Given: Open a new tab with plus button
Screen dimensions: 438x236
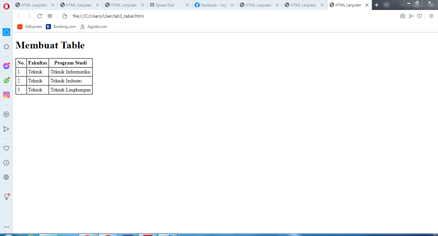Looking at the screenshot, I should 376,5.
